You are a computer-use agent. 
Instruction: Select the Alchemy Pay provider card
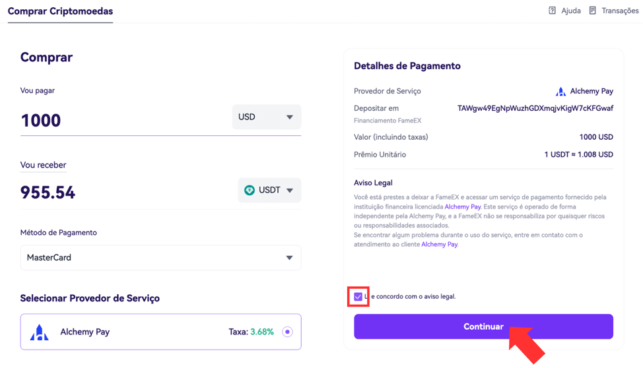coord(161,332)
